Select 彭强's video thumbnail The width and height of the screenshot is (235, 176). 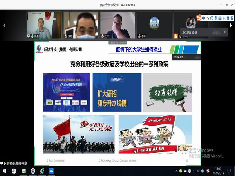[x=44, y=25]
